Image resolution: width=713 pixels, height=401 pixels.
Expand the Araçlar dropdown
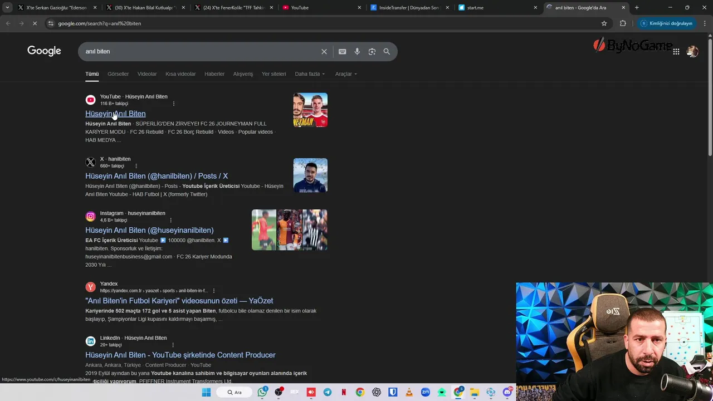tap(346, 74)
